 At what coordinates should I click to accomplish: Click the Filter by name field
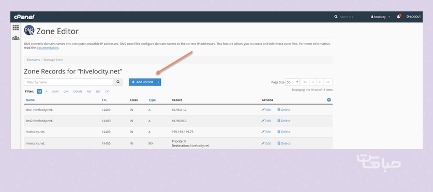click(x=69, y=82)
